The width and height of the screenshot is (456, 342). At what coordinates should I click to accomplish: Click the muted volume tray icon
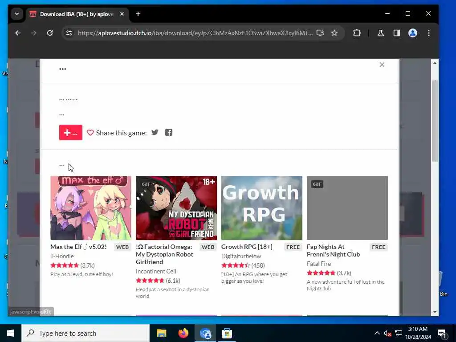pos(387,333)
